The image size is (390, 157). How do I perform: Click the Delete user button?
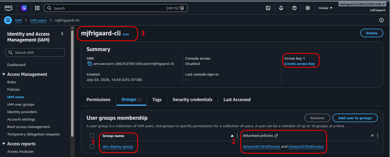click(372, 33)
